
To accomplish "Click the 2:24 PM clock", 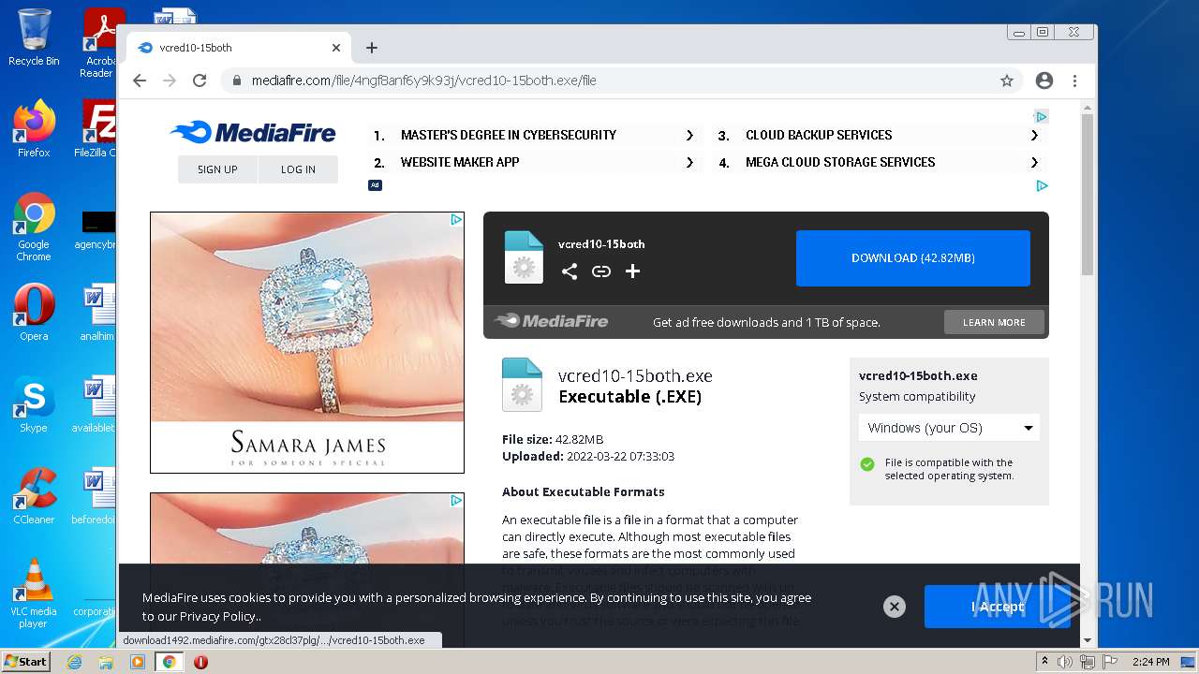I will [x=1150, y=662].
